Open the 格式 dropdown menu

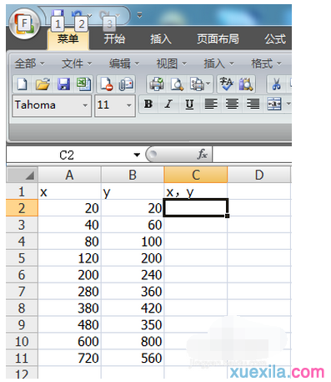(x=266, y=64)
